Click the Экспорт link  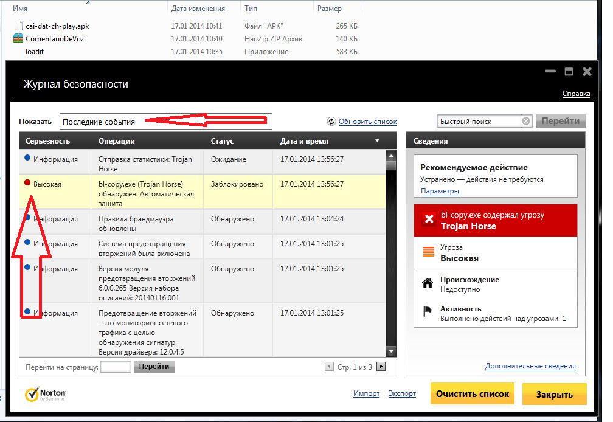coord(402,393)
